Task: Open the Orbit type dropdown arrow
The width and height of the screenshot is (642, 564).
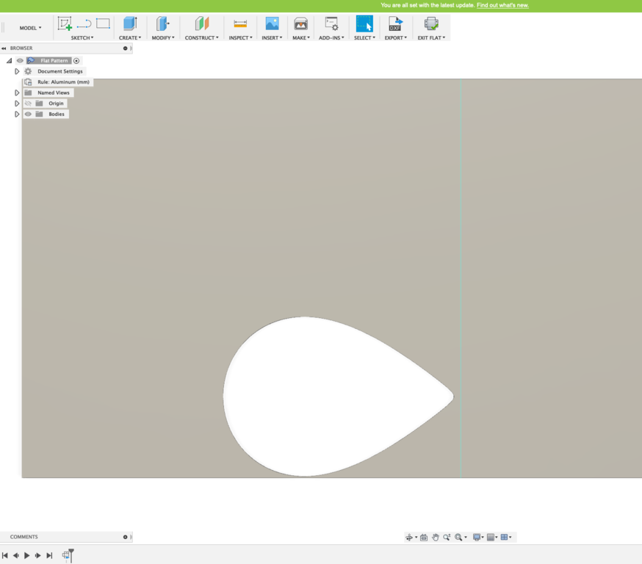Action: tap(416, 538)
